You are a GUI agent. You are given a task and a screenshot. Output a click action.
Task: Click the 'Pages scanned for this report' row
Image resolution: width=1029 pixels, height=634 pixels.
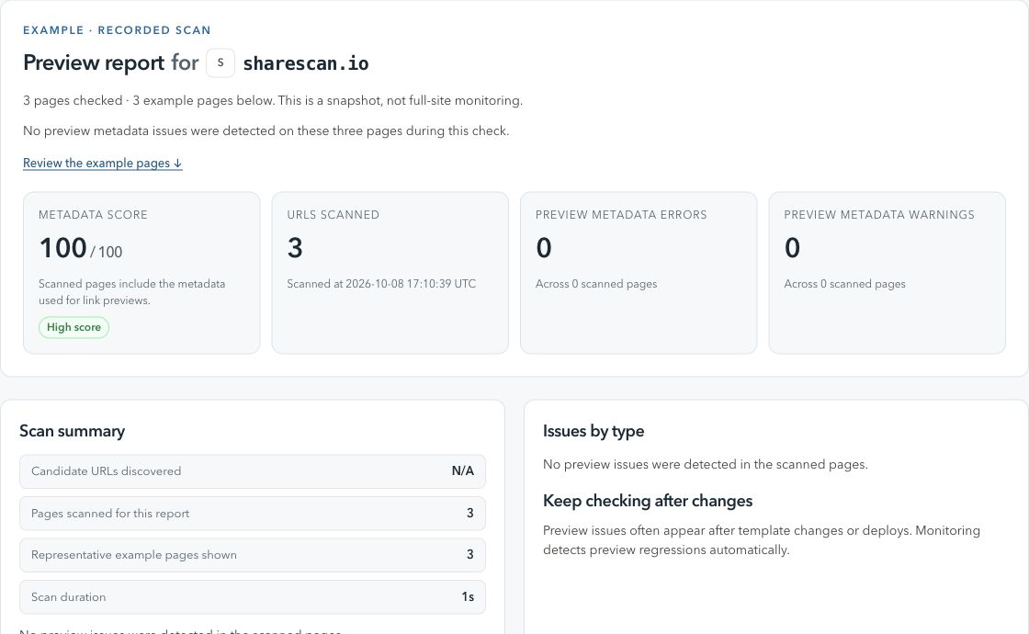click(253, 514)
